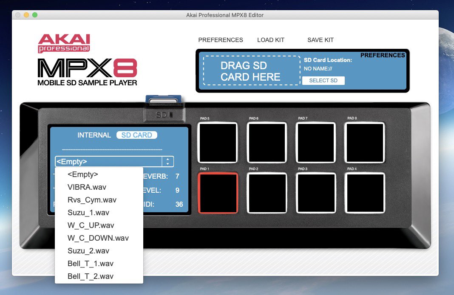Click SAVE KIT
Screen dimensions: 454x295
pos(320,40)
